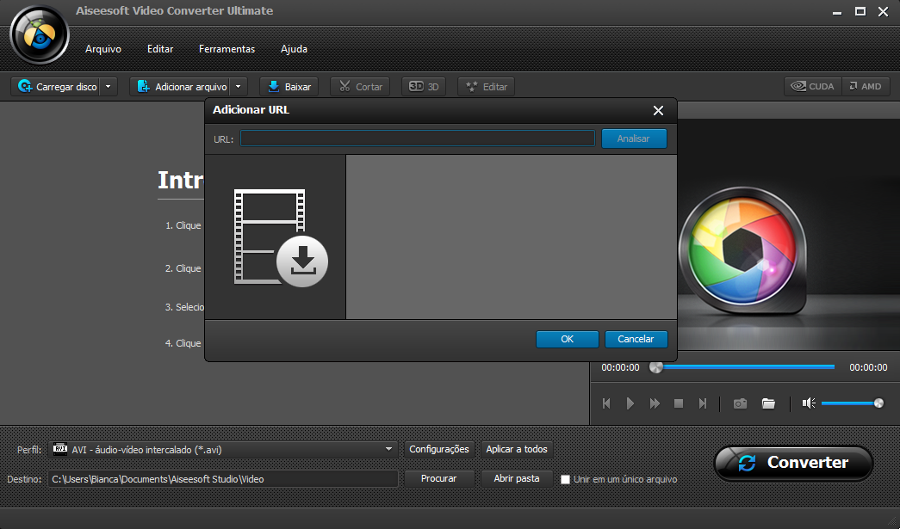Skip to the previous frame button

606,403
